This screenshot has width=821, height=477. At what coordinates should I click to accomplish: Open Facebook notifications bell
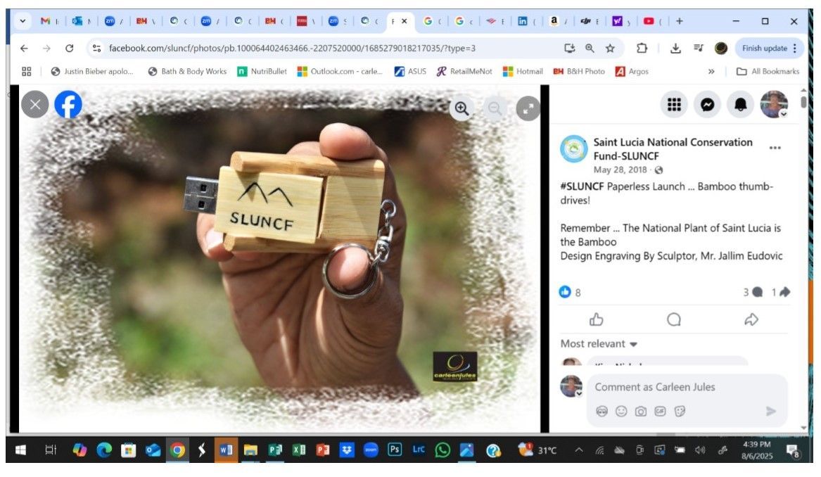pyautogui.click(x=740, y=105)
